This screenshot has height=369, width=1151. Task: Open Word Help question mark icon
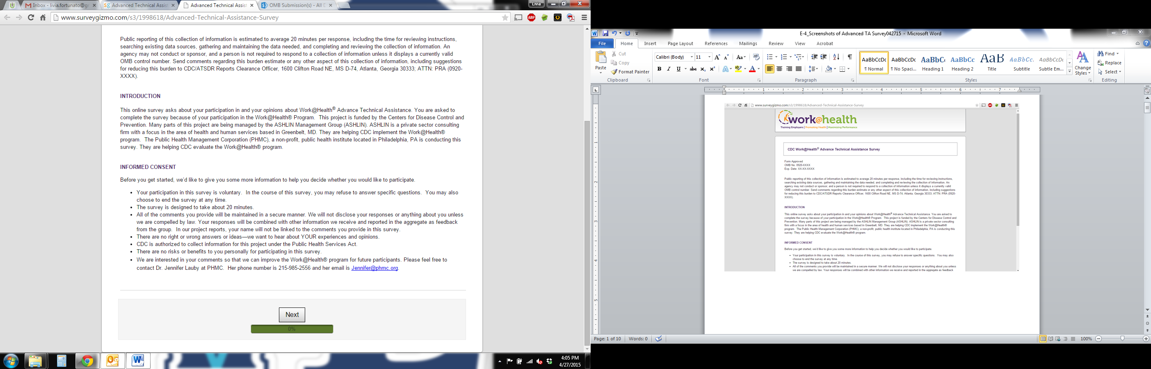pyautogui.click(x=1146, y=43)
